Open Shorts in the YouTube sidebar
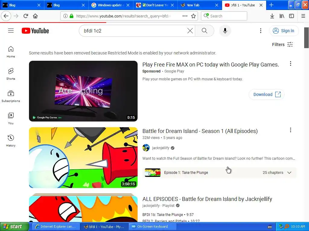 11,74
